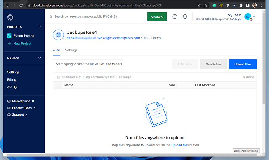Click the breadcrumb root Space icon
This screenshot has height=160, width=269.
58,77
